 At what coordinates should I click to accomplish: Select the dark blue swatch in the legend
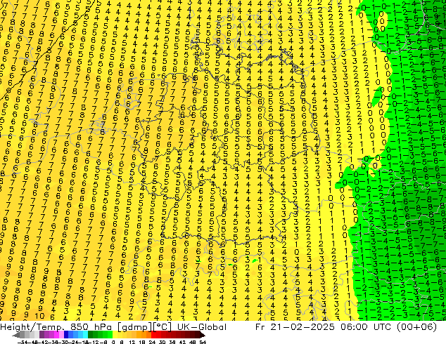66,335
